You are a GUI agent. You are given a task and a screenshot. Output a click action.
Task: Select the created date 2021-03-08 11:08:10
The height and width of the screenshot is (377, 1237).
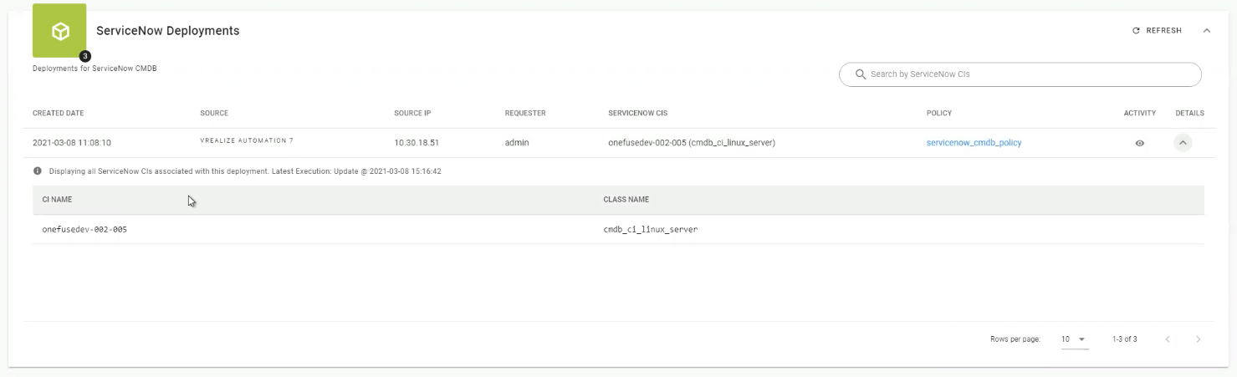[72, 143]
